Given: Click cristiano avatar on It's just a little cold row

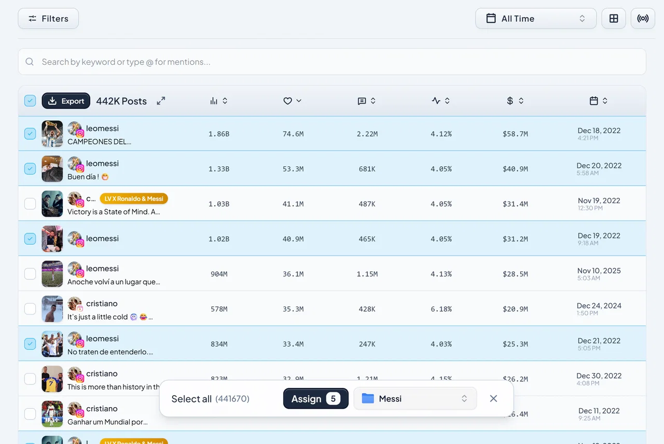Looking at the screenshot, I should click(x=75, y=304).
